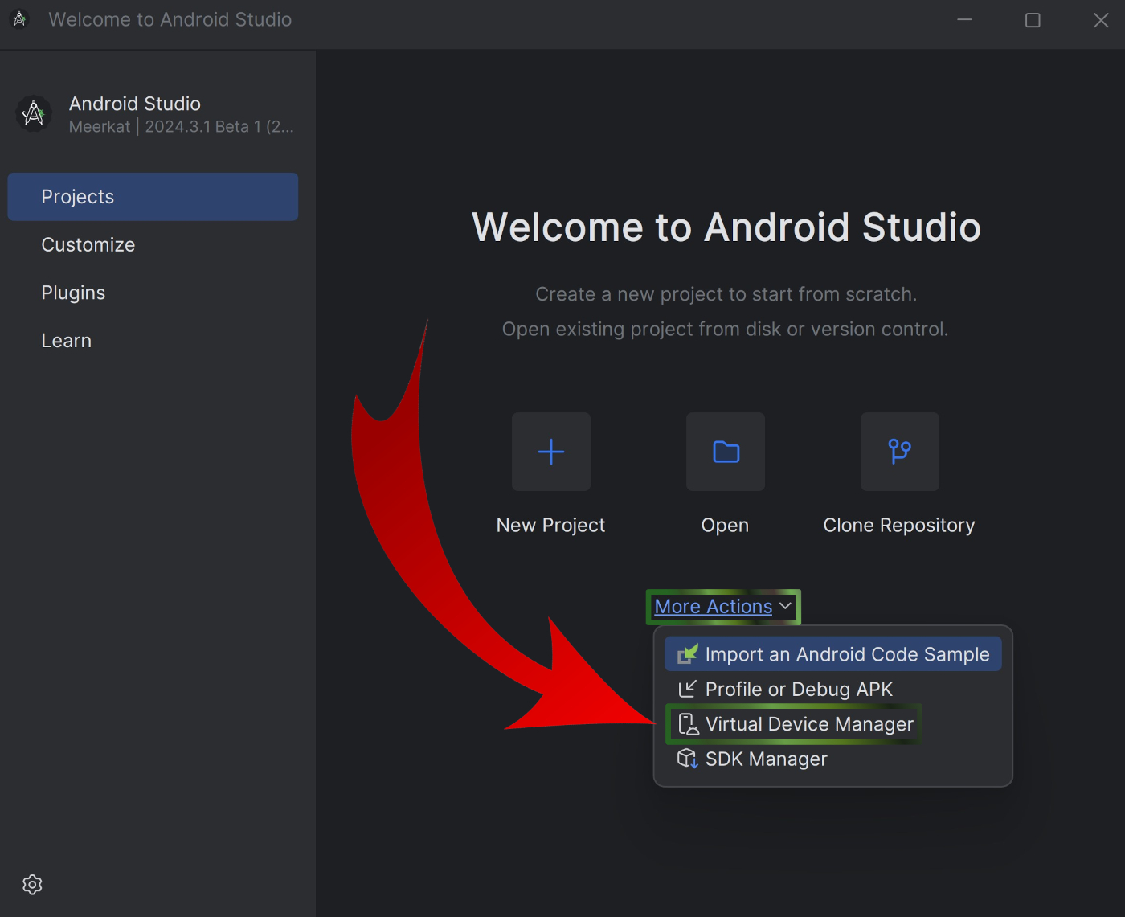1125x917 pixels.
Task: Switch to the Customize tab
Action: (x=88, y=245)
